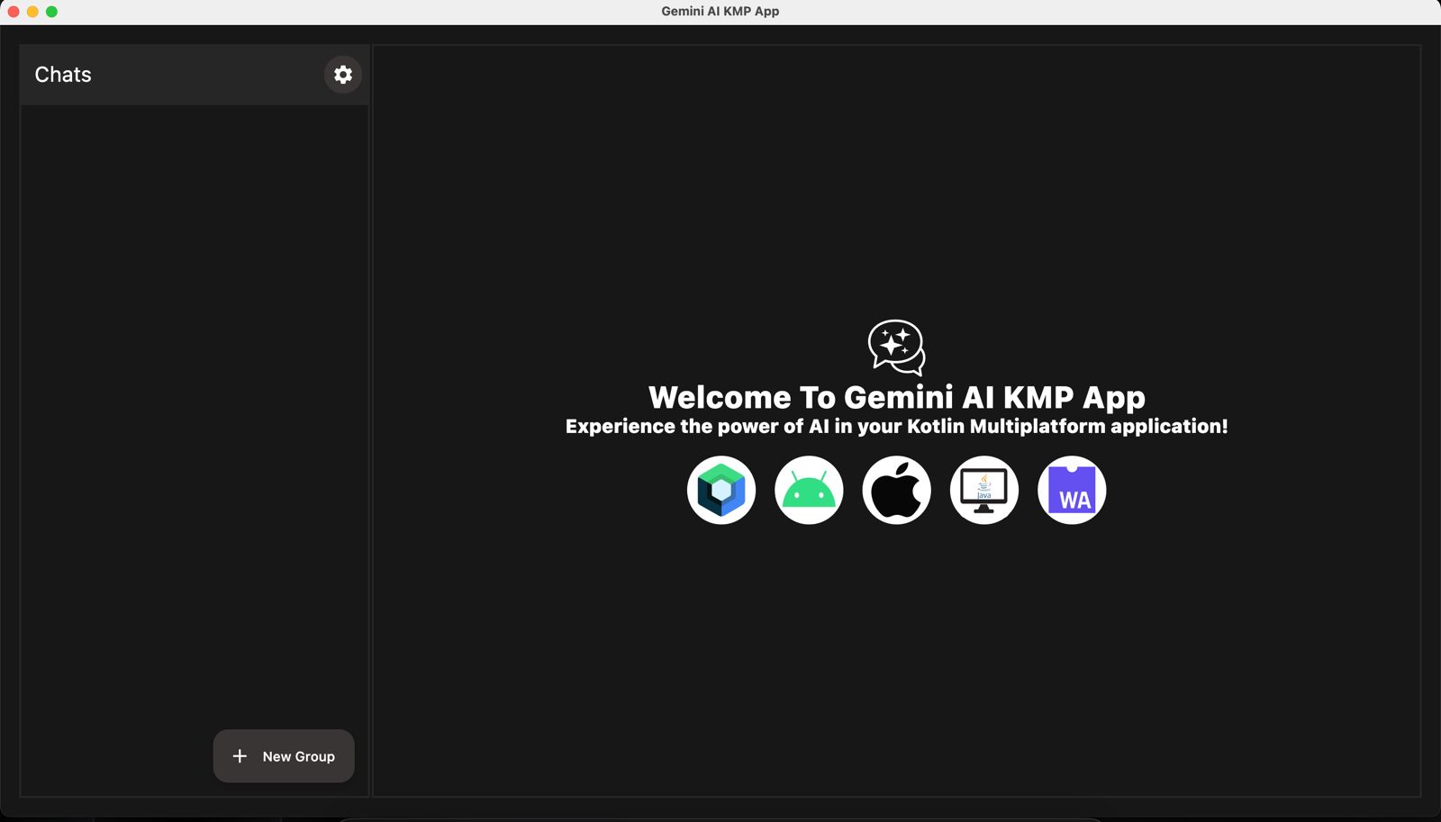Viewport: 1441px width, 822px height.
Task: Click the WebAssembly WA icon
Action: tap(1072, 490)
